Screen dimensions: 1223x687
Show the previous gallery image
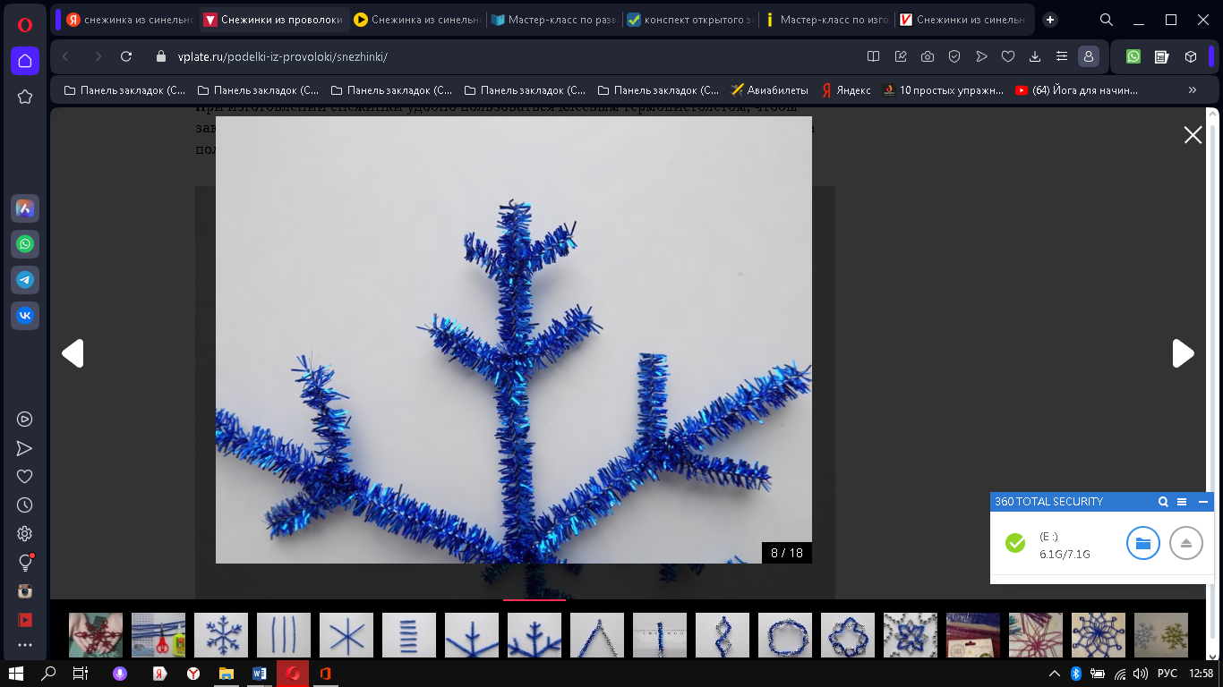coord(73,353)
